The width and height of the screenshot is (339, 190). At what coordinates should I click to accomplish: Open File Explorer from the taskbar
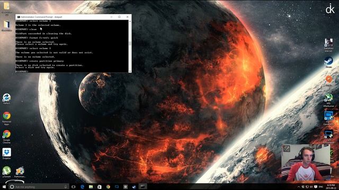point(91,187)
